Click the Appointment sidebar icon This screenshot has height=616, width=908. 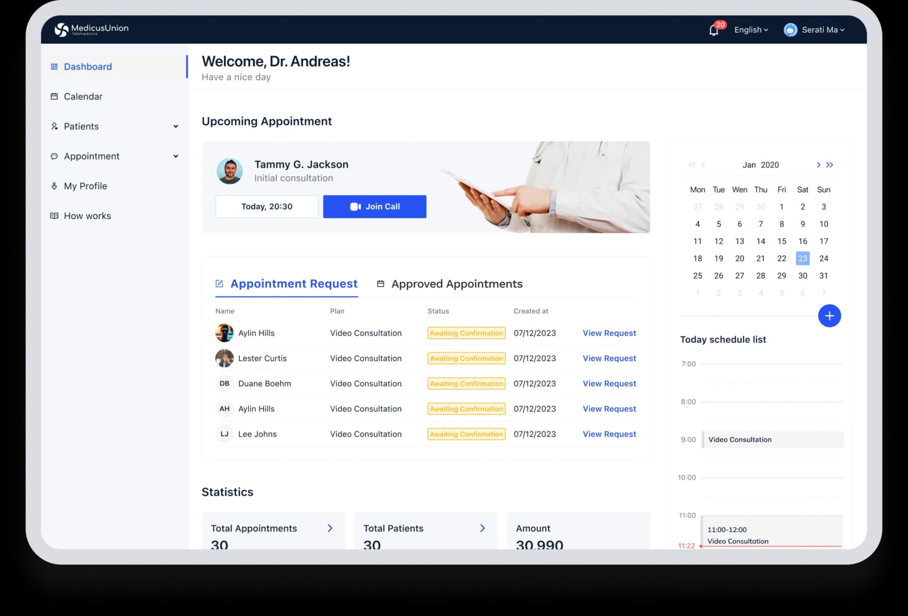(x=54, y=156)
